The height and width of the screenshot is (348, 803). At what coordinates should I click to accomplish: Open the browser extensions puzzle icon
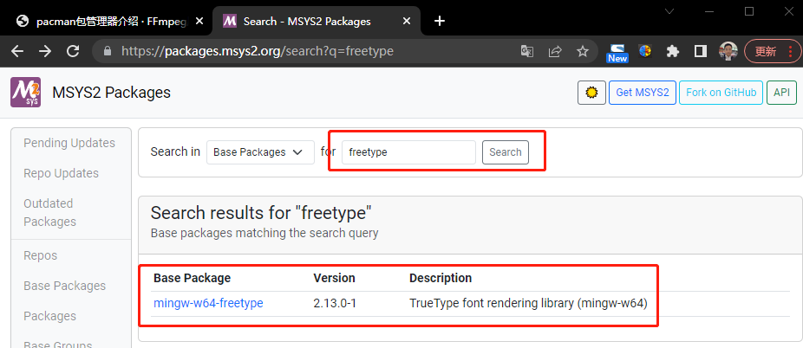pyautogui.click(x=672, y=51)
